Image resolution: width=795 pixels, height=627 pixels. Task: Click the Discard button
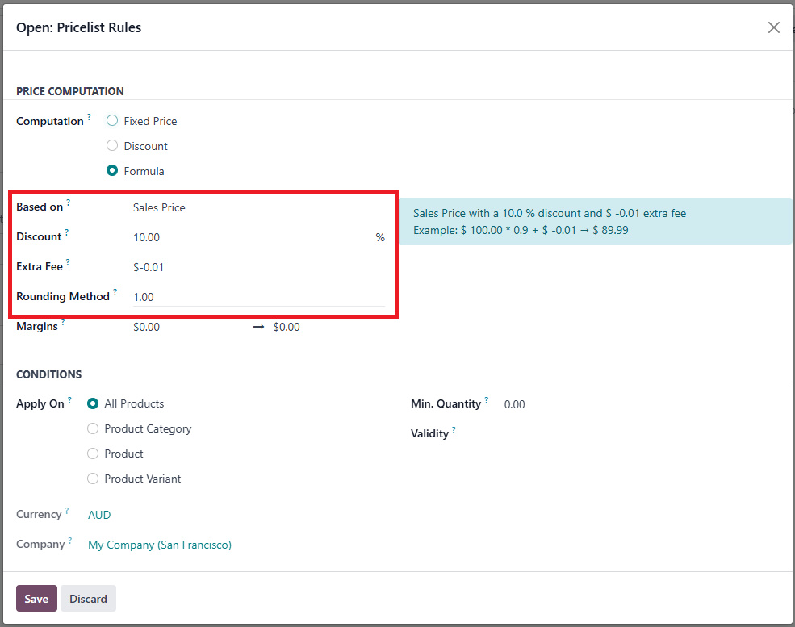coord(88,599)
